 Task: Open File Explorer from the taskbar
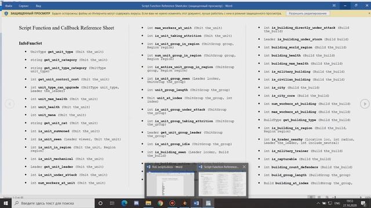coord(148,203)
